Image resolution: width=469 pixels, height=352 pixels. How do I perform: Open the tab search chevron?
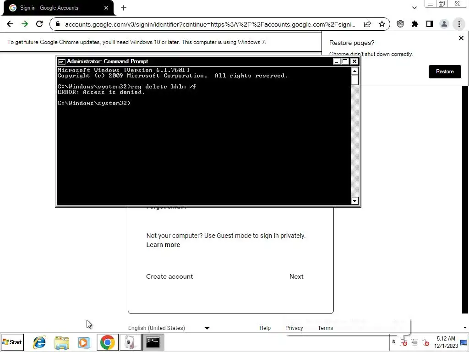[414, 8]
